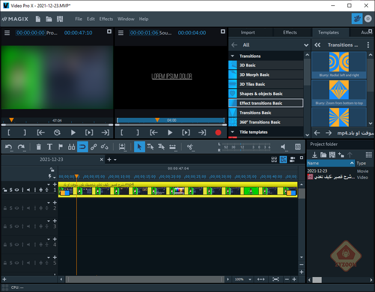Click the list view icon in Project folder

click(369, 155)
